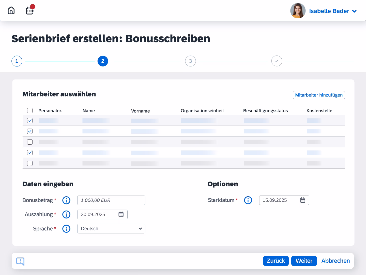Show info for Bonusbetrag
This screenshot has width=366, height=275.
[x=66, y=200]
